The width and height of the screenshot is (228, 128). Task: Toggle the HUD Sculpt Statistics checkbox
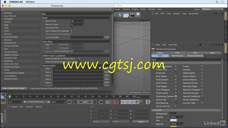pyautogui.click(x=202, y=99)
